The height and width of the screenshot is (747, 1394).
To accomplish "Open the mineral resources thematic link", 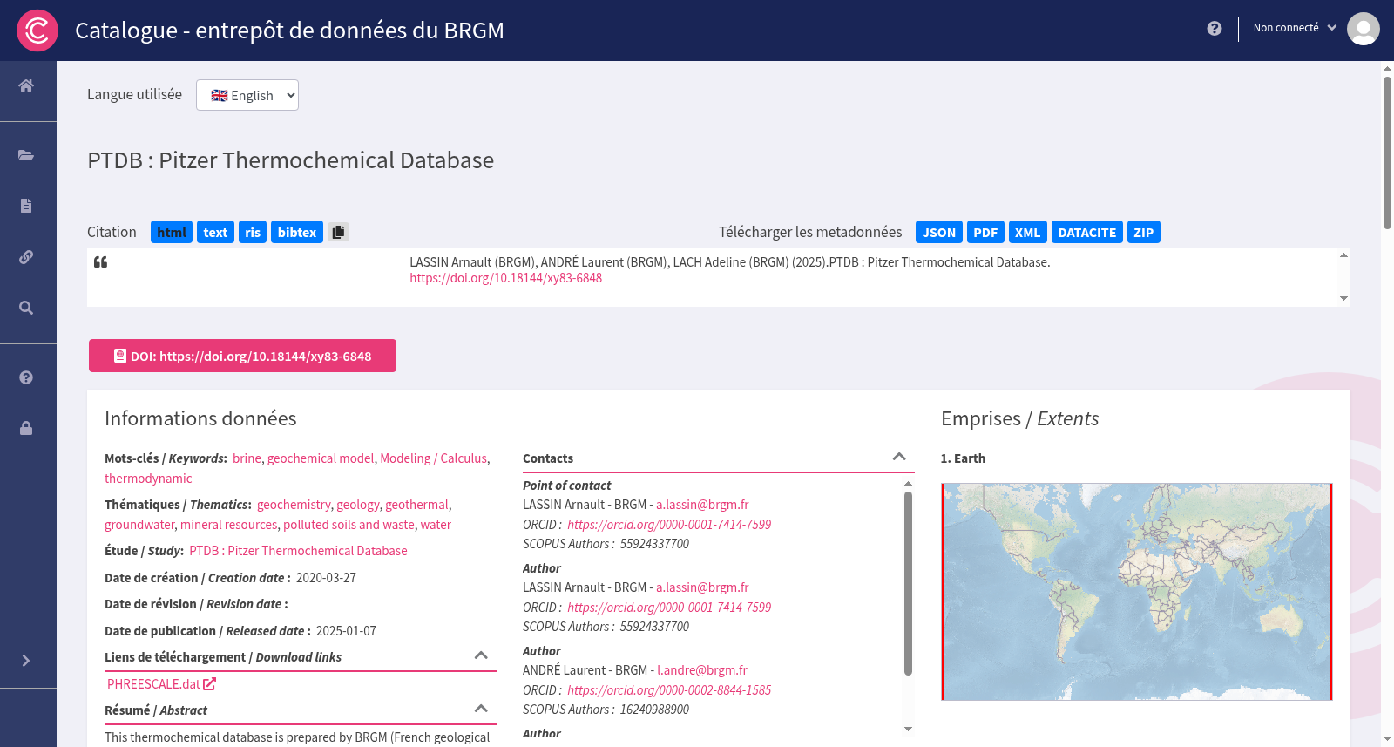I will coord(229,525).
